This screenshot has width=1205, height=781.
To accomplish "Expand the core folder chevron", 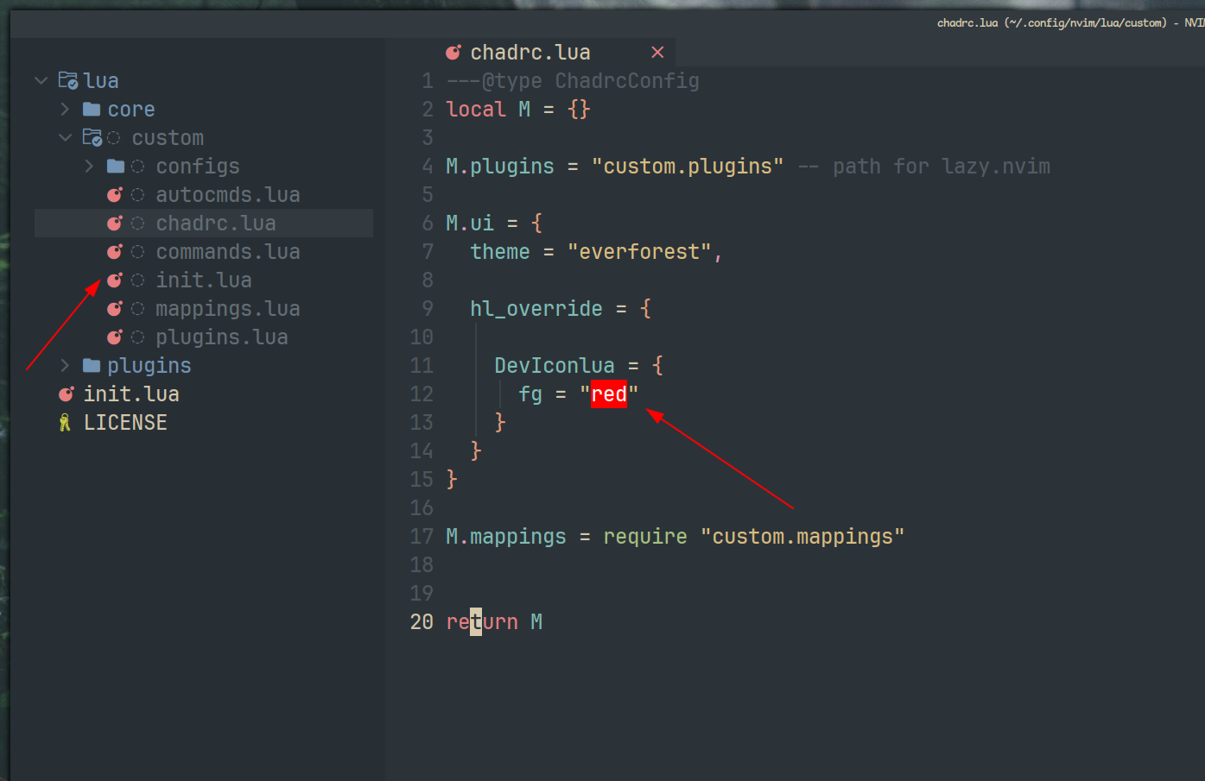I will tap(65, 110).
